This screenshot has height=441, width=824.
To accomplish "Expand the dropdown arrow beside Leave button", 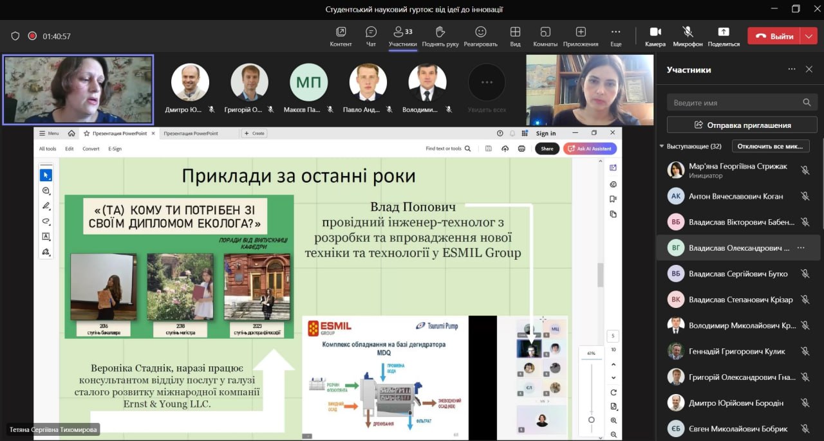I will (809, 36).
